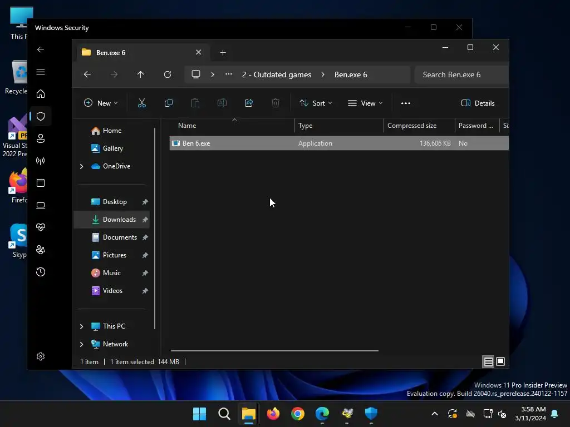
Task: Click Password column header
Action: pos(477,126)
